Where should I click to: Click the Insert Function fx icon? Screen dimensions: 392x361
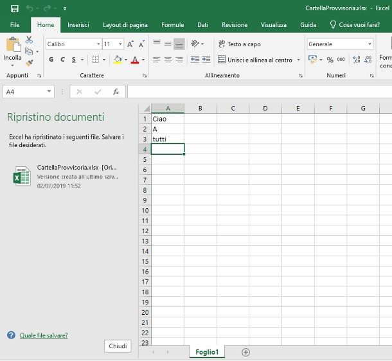point(116,92)
